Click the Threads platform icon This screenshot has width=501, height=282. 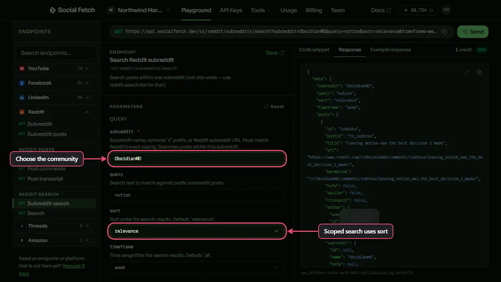click(x=22, y=226)
